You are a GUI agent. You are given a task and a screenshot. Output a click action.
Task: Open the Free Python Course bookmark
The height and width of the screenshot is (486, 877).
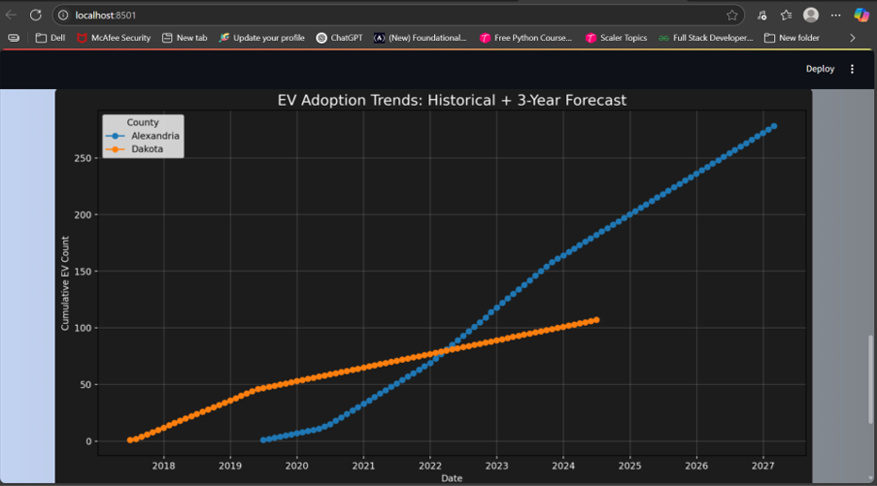click(x=525, y=38)
